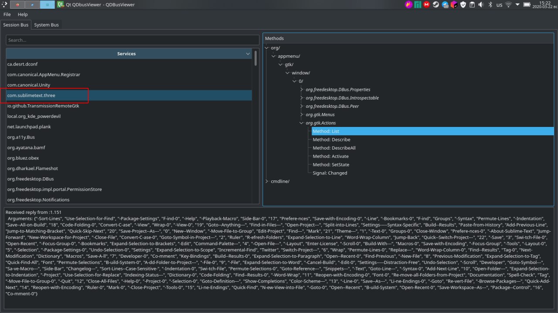This screenshot has height=313, width=558.
Task: Open the Wi-Fi network tray icon
Action: click(508, 5)
